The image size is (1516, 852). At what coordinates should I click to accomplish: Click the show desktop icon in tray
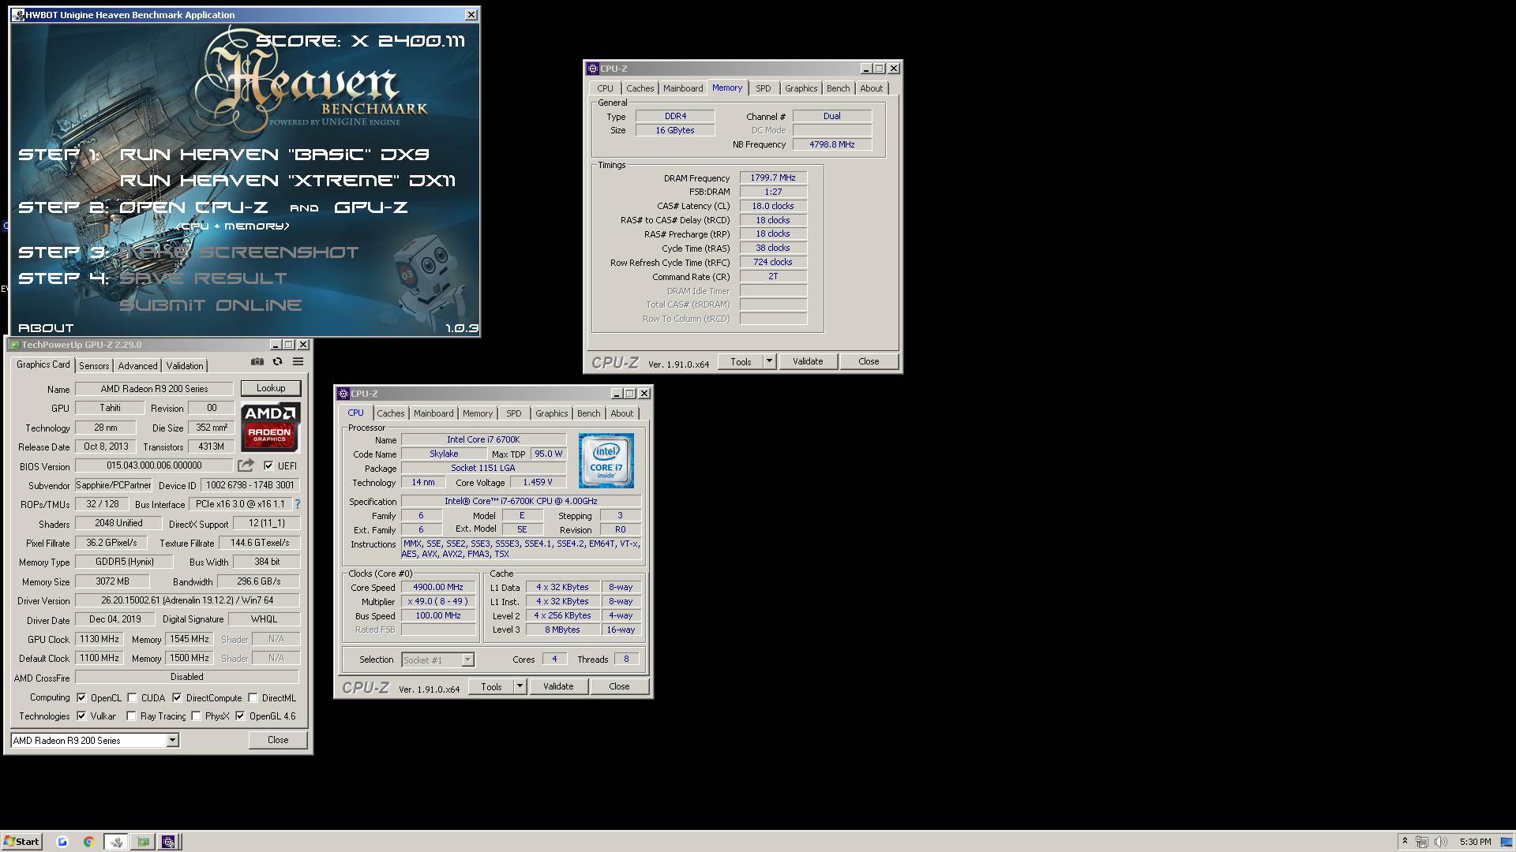coord(1506,842)
